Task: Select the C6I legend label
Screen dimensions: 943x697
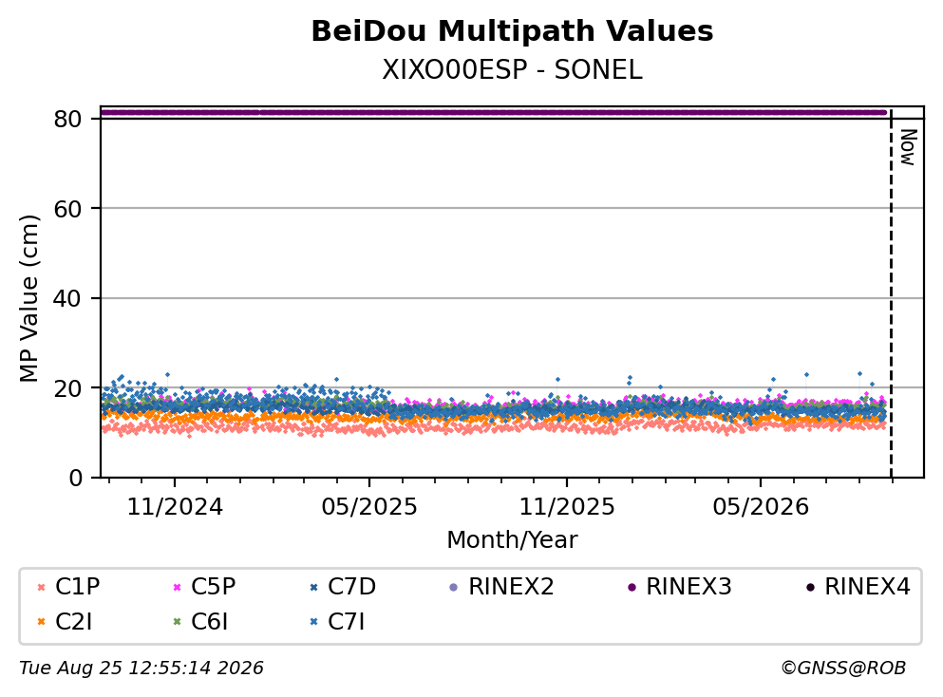Action: point(210,621)
